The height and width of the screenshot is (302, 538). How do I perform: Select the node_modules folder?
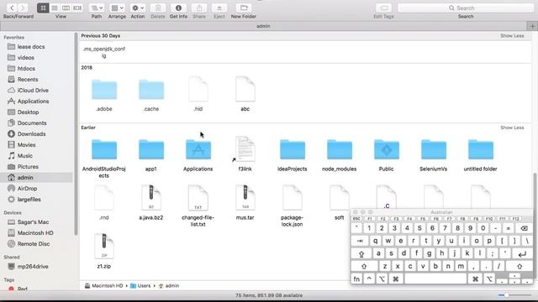tap(340, 149)
